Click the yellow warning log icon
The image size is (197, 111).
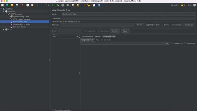pyautogui.click(x=182, y=5)
